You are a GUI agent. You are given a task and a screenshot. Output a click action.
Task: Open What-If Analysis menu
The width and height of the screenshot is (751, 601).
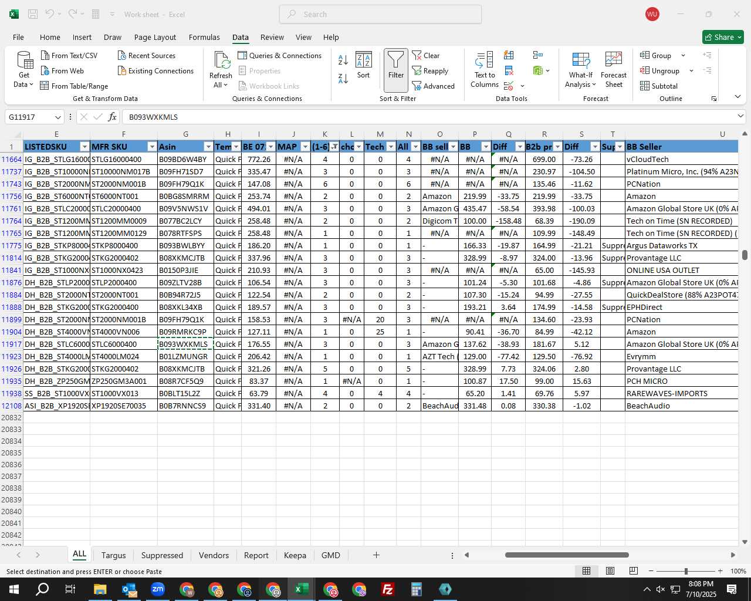pos(580,70)
